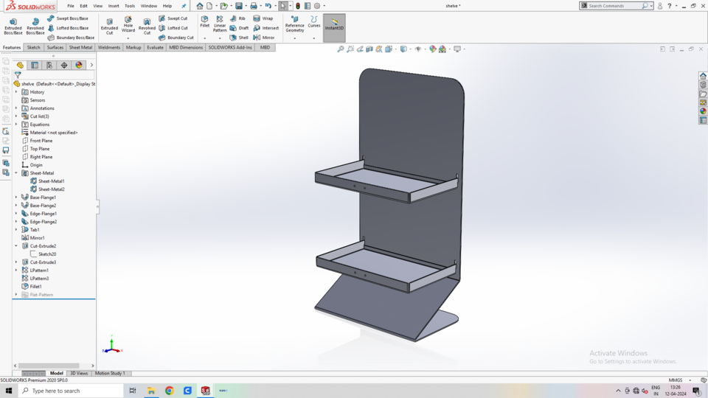Open the Hole Wizard dropdown arrow

pos(128,38)
